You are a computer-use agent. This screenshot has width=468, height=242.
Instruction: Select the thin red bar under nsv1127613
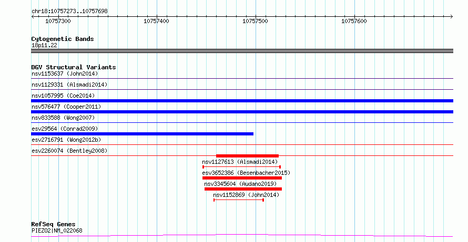tap(241, 167)
